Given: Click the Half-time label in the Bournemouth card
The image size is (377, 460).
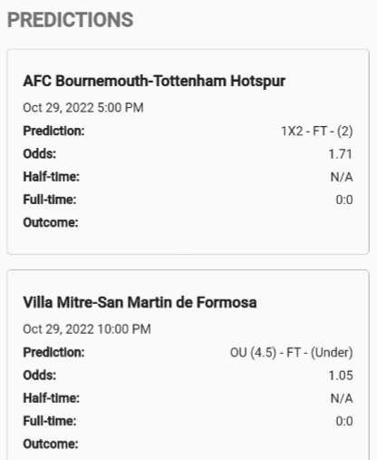Looking at the screenshot, I should pos(52,177).
